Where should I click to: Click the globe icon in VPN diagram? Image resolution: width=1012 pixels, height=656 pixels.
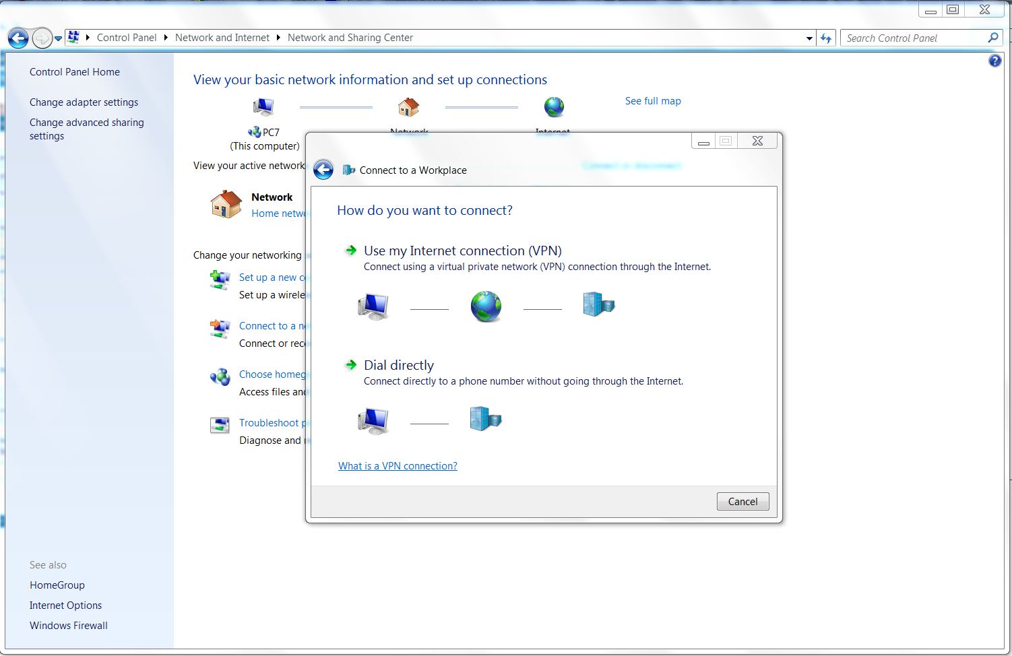click(x=486, y=306)
